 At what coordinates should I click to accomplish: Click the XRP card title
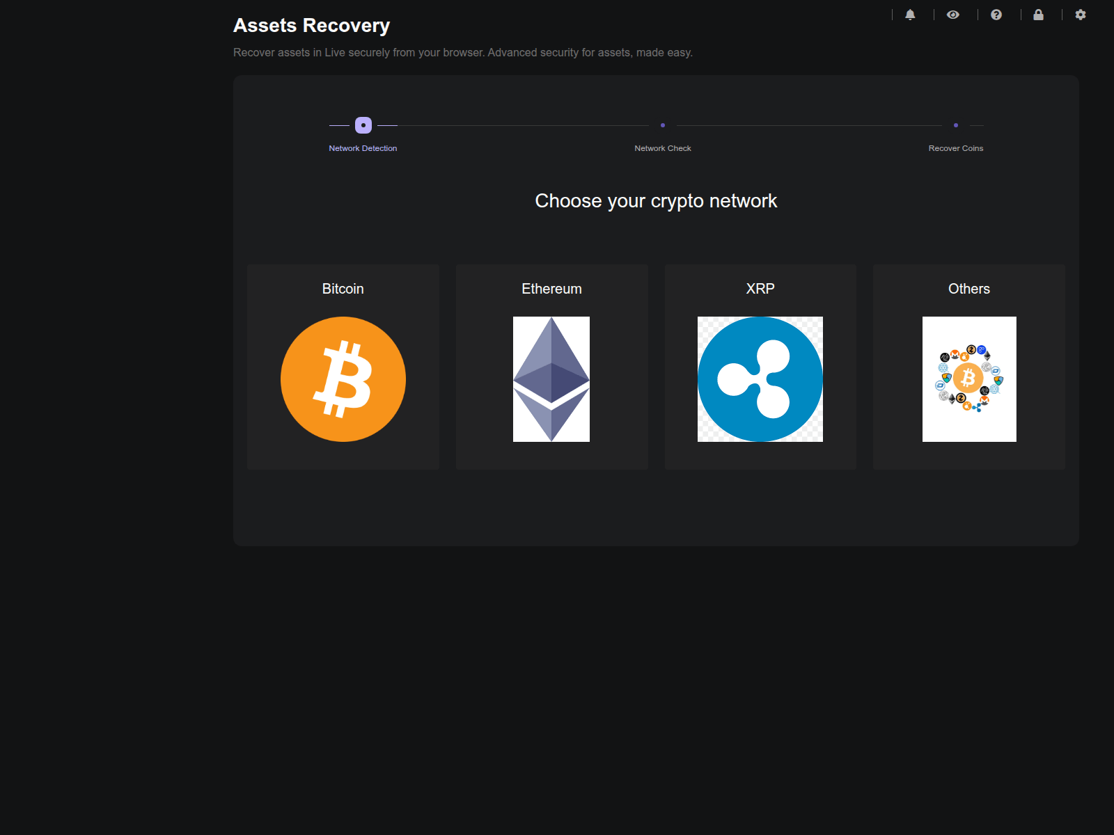760,289
